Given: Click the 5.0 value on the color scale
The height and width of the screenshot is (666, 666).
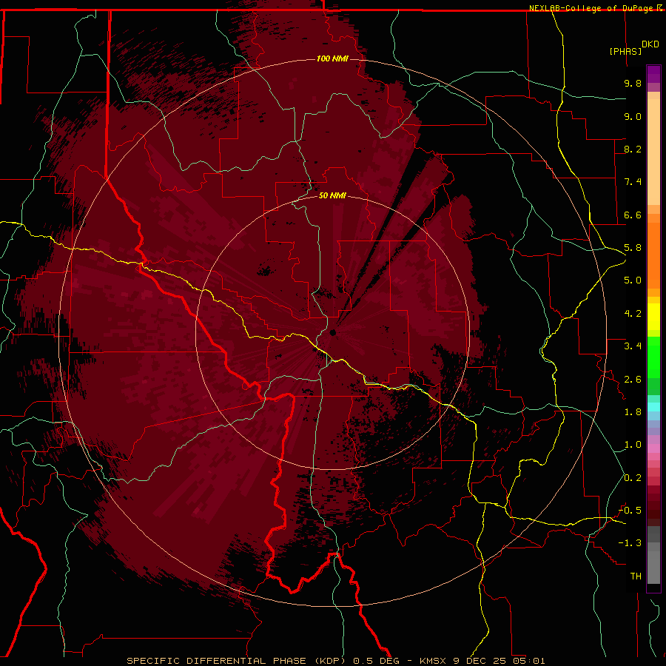Looking at the screenshot, I should tap(633, 280).
